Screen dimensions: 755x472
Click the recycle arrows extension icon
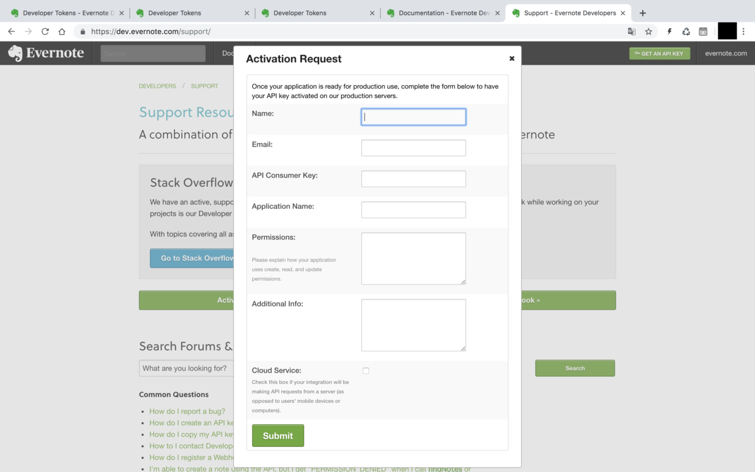tap(686, 31)
